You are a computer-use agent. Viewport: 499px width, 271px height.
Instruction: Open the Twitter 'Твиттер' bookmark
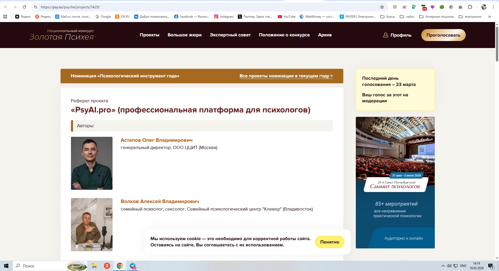tap(255, 17)
